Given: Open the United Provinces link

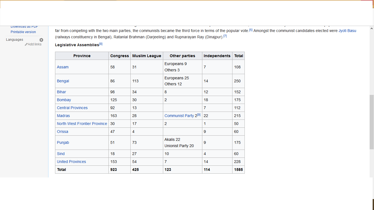Looking at the screenshot, I should pyautogui.click(x=71, y=162).
